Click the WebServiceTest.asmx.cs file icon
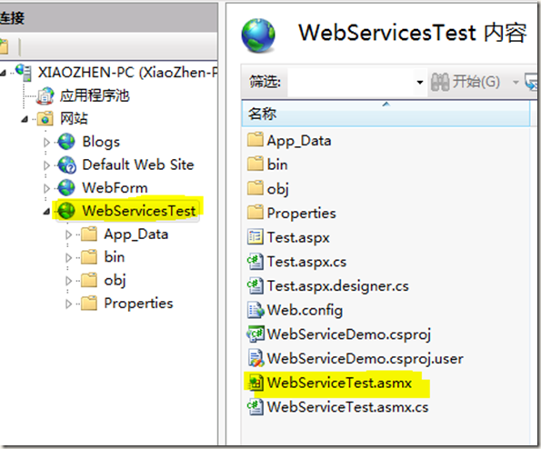541x449 pixels. tap(255, 407)
